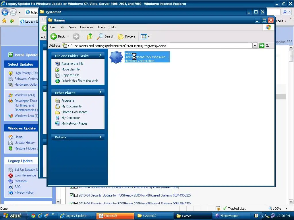Click Install Updates on Legacy Update page
Image resolution: width=294 pixels, height=220 pixels.
tap(23, 55)
